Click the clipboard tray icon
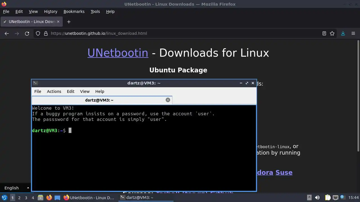The width and height of the screenshot is (360, 202). (x=328, y=198)
